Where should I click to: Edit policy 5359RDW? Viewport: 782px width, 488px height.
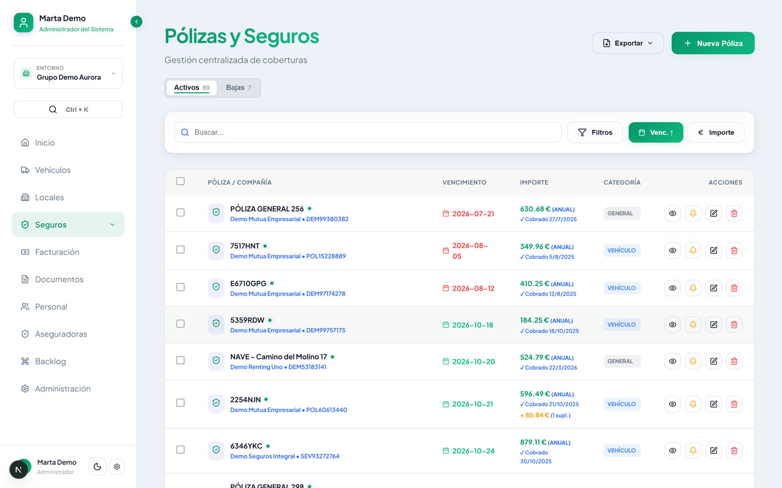[714, 325]
